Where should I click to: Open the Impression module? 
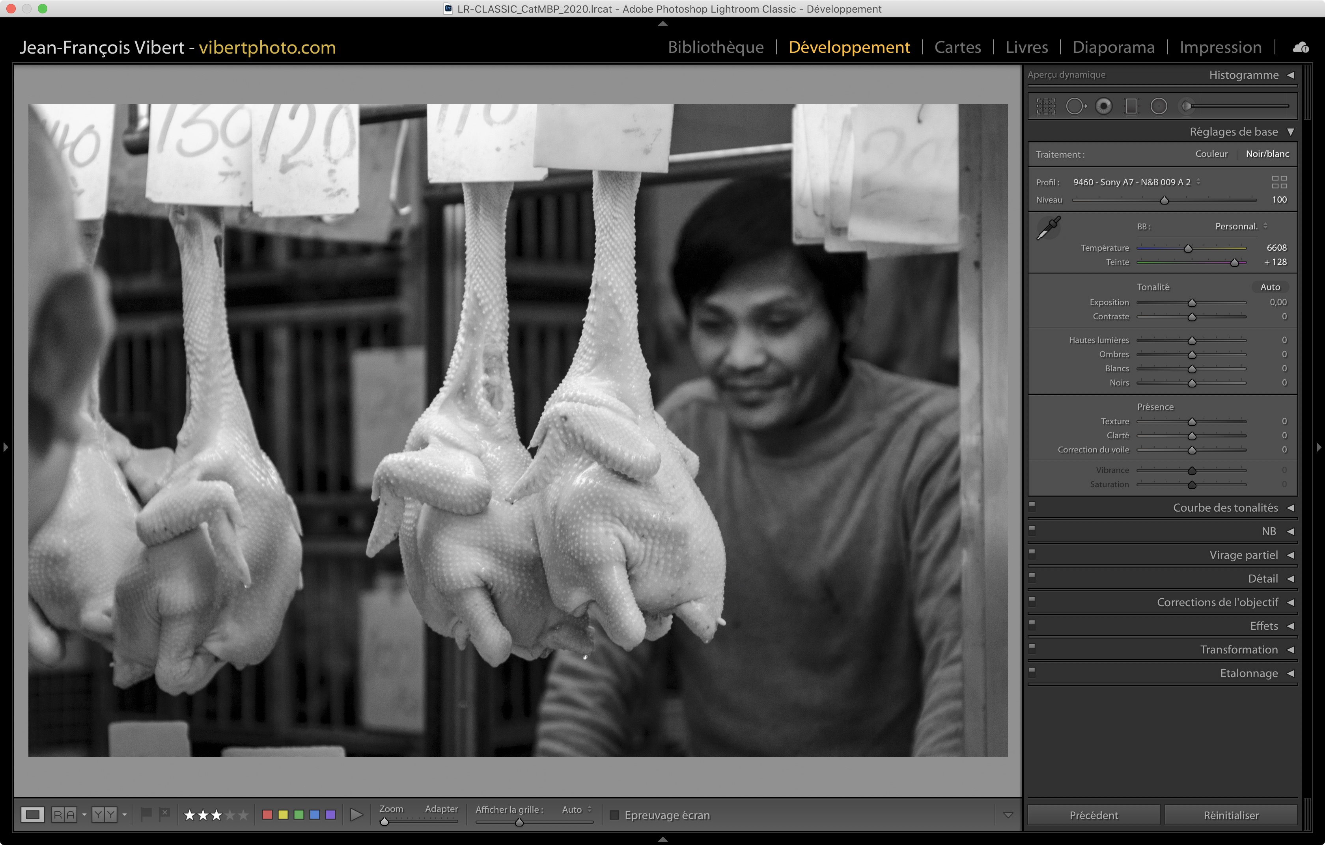pyautogui.click(x=1220, y=47)
